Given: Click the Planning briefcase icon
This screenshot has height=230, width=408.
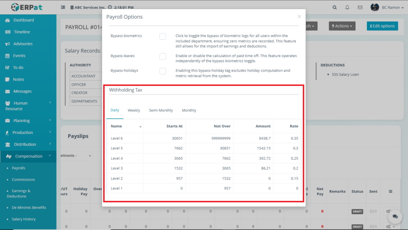Looking at the screenshot, I should click(x=8, y=121).
